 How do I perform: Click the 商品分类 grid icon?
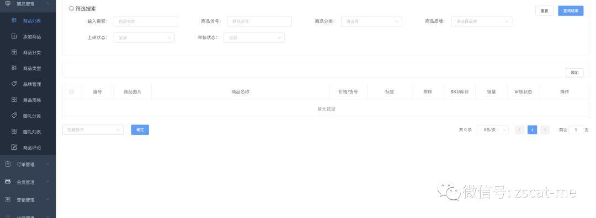[x=14, y=52]
